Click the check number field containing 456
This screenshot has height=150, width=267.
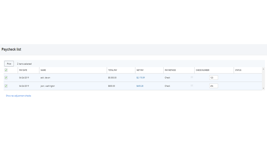pos(213,86)
